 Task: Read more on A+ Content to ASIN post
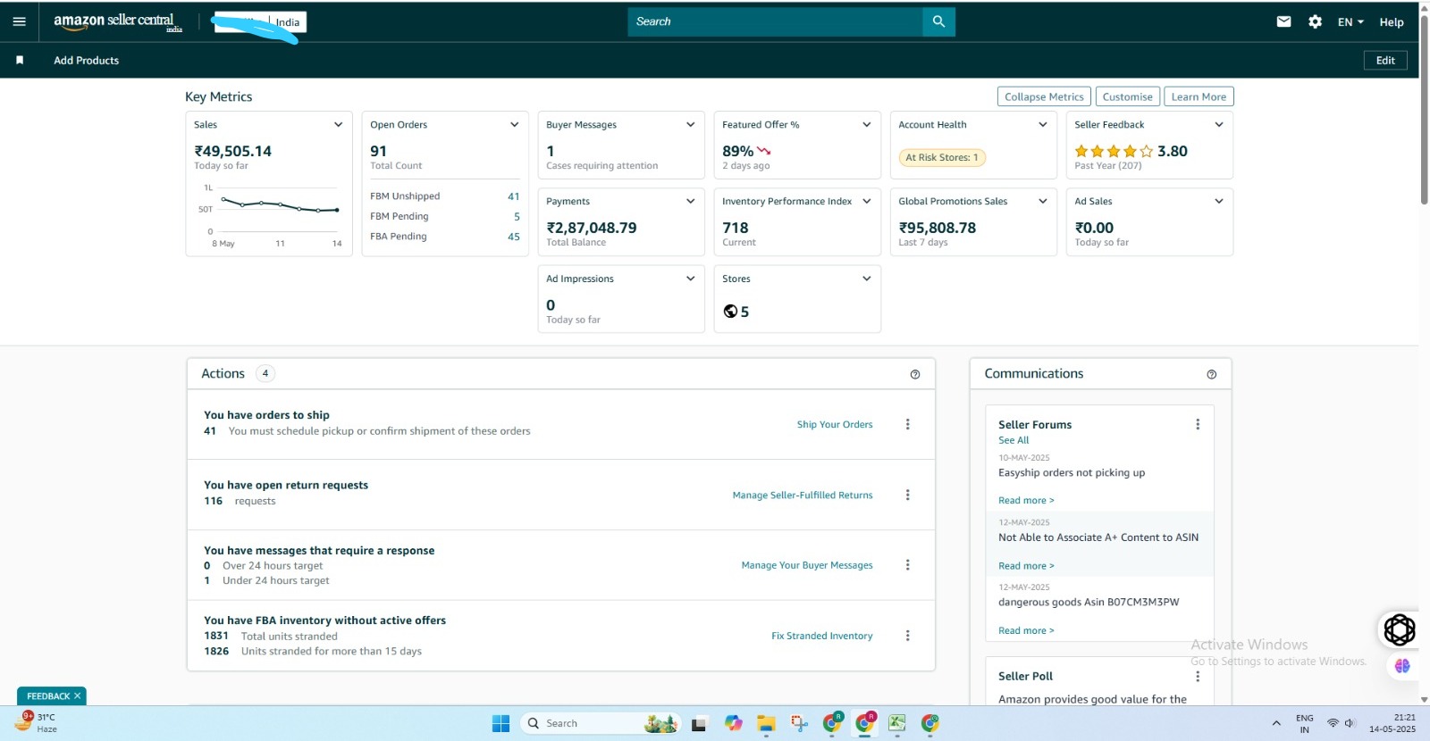[x=1026, y=566]
